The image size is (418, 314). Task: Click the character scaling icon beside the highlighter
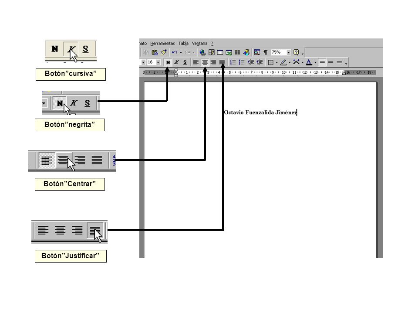pyautogui.click(x=296, y=62)
